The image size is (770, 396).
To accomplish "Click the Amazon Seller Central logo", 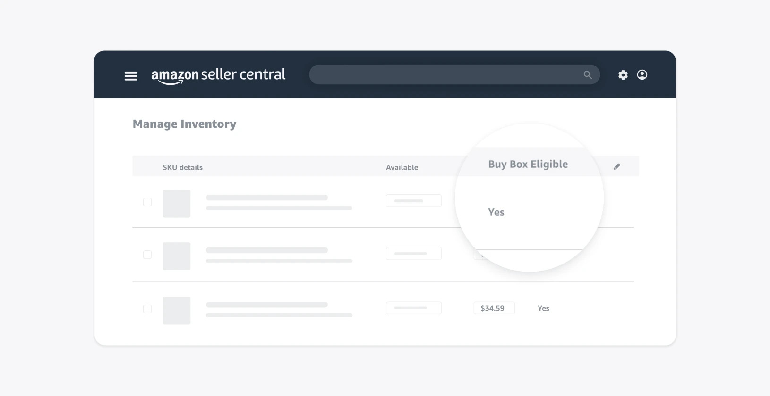I will tap(219, 74).
